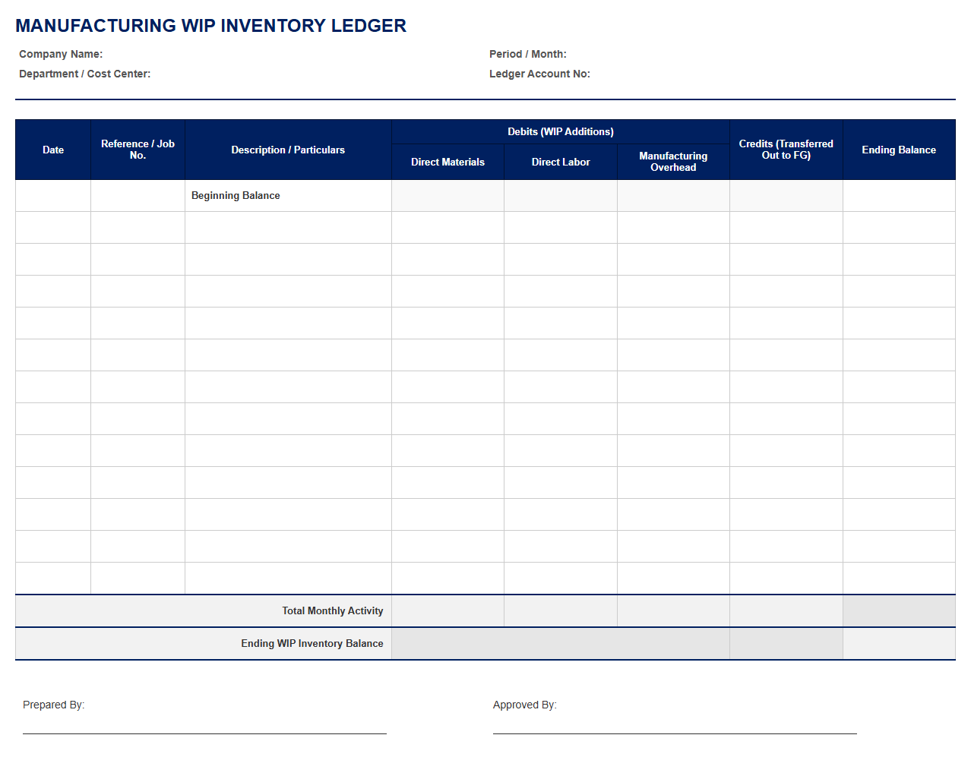Screen dimensions: 971x757
Task: Click Direct Materials cell in Beginning Balance row
Action: [448, 196]
